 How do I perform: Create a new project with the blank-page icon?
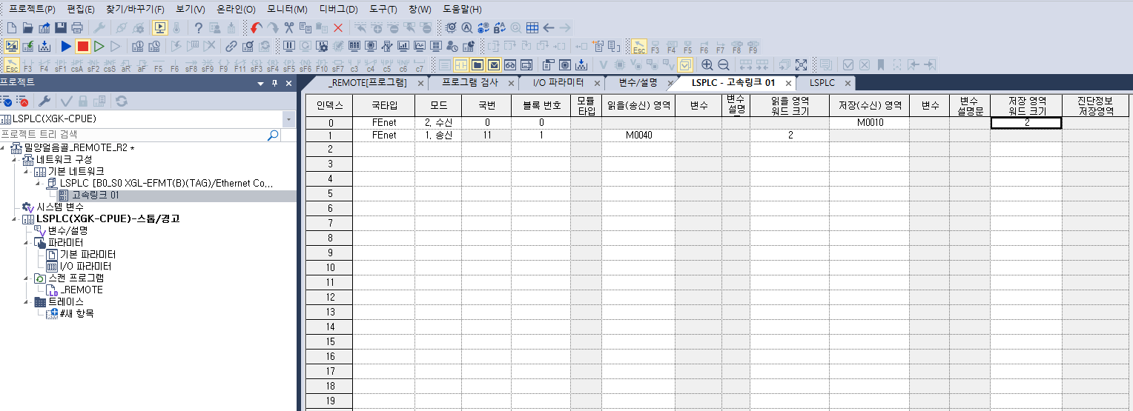(12, 28)
